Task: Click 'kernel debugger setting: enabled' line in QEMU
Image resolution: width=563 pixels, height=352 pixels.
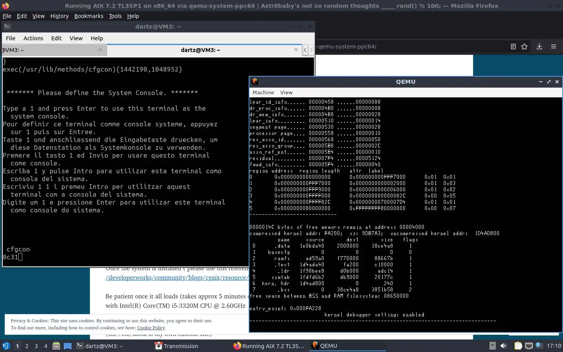Action: (374, 314)
